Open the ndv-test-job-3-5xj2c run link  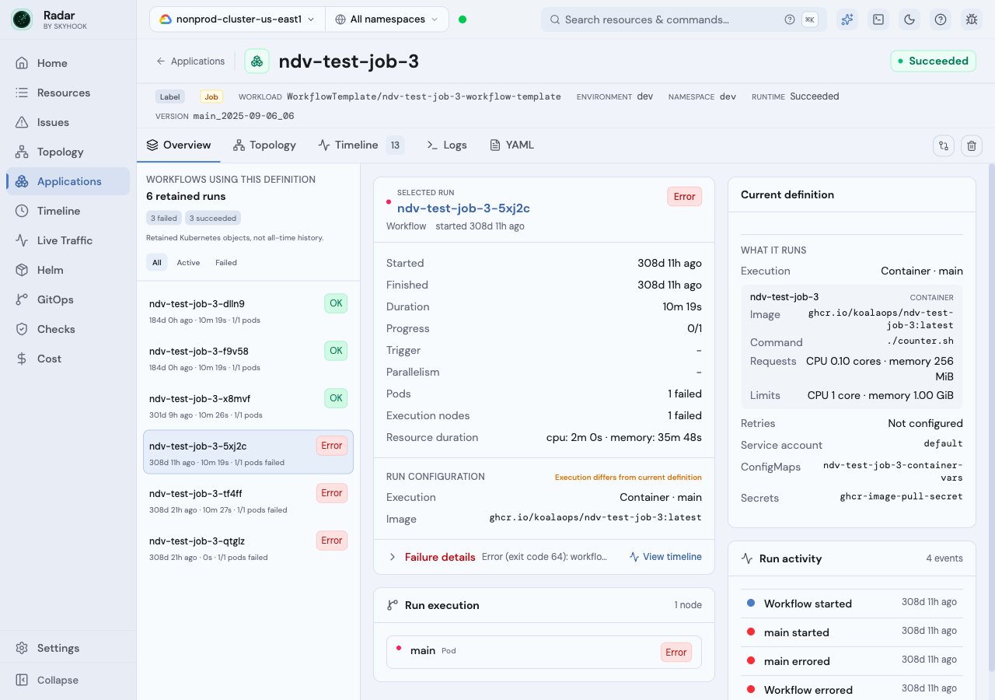click(x=463, y=208)
